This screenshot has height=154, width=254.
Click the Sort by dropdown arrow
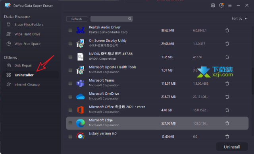246,19
